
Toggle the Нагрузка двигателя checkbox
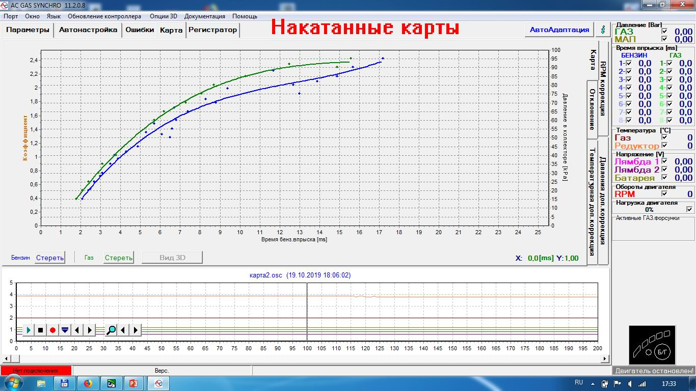[689, 209]
